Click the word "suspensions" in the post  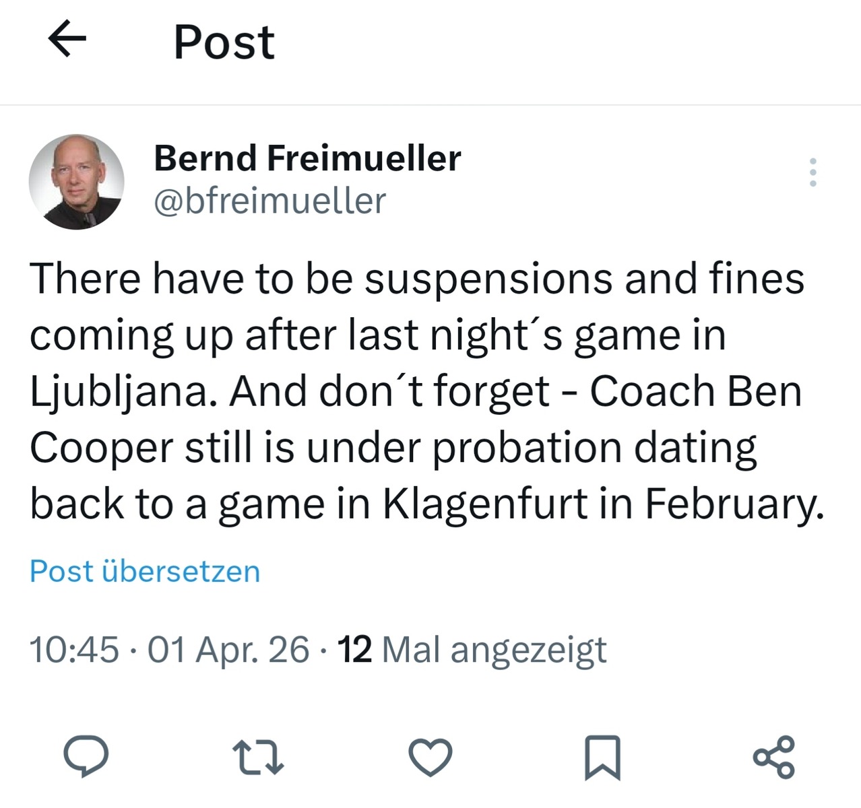click(x=489, y=279)
